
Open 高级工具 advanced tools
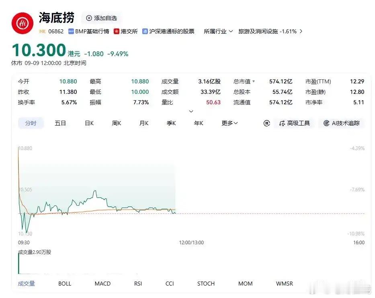295,123
